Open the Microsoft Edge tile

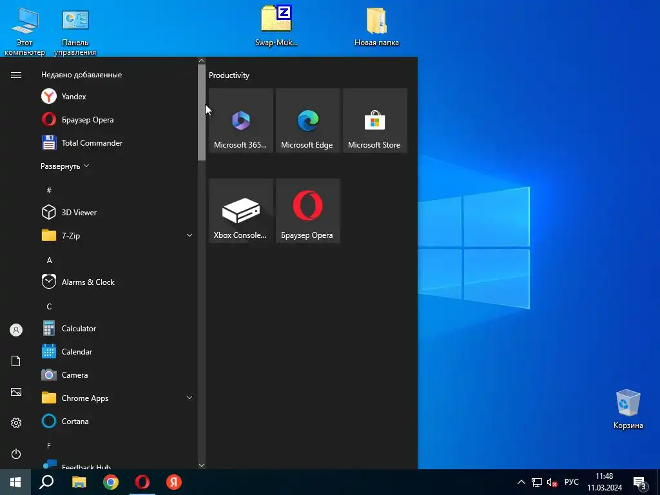point(307,121)
